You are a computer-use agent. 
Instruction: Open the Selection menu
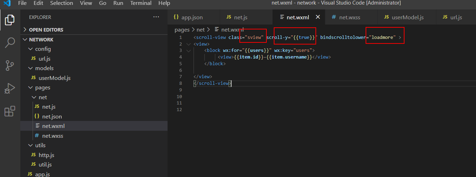pos(61,3)
